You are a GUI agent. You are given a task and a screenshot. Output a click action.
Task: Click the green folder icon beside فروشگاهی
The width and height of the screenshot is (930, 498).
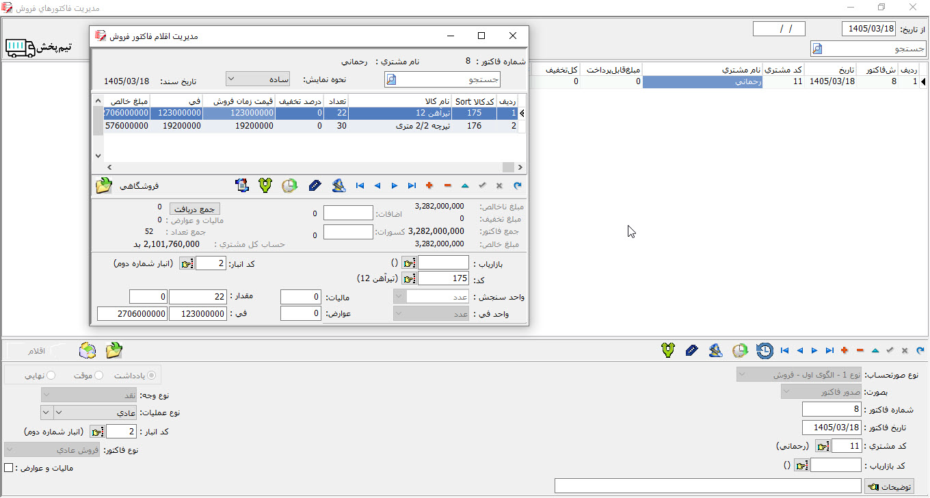103,185
